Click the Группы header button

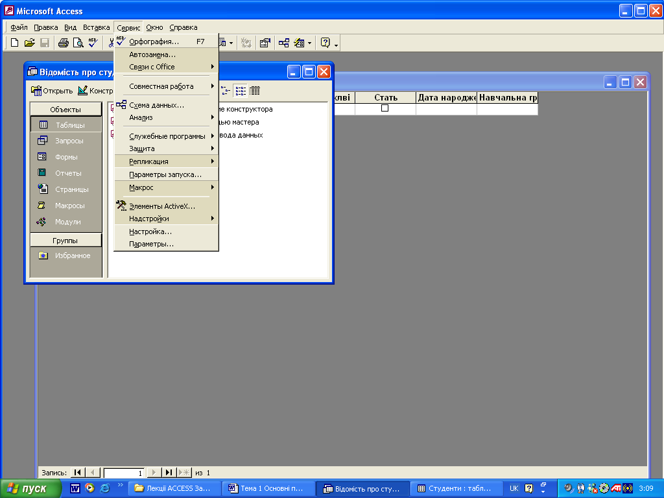65,240
